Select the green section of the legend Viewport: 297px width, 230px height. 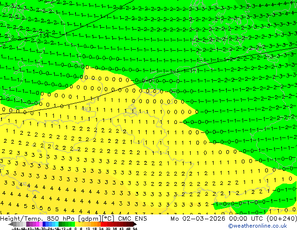click(67, 224)
